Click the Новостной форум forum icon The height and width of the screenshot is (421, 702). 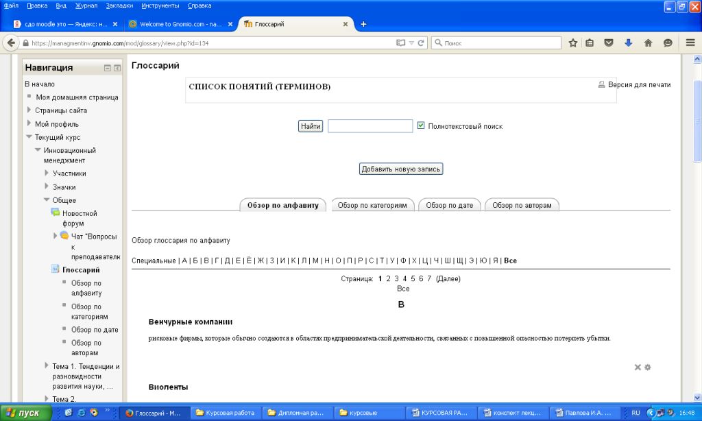click(x=56, y=213)
